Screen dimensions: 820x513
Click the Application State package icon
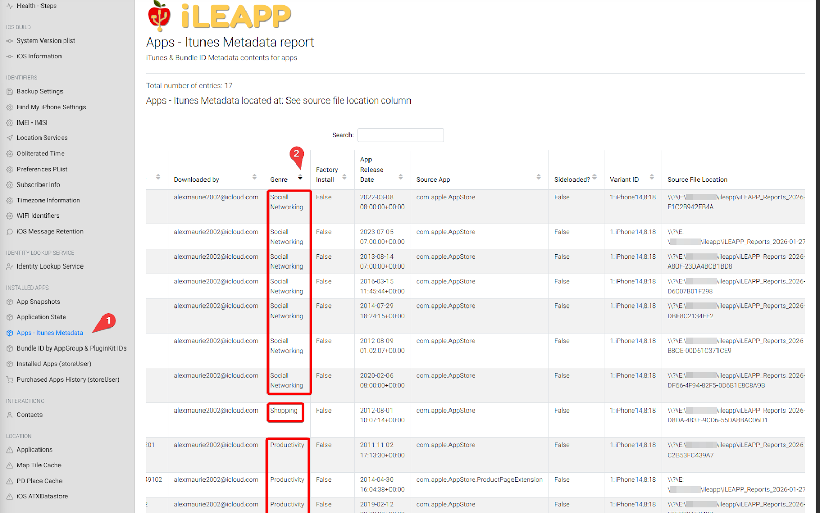[x=10, y=317]
